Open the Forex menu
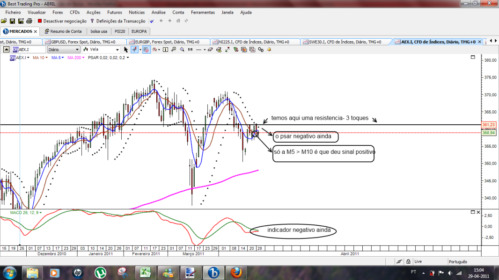This screenshot has height=280, width=499. click(x=58, y=13)
